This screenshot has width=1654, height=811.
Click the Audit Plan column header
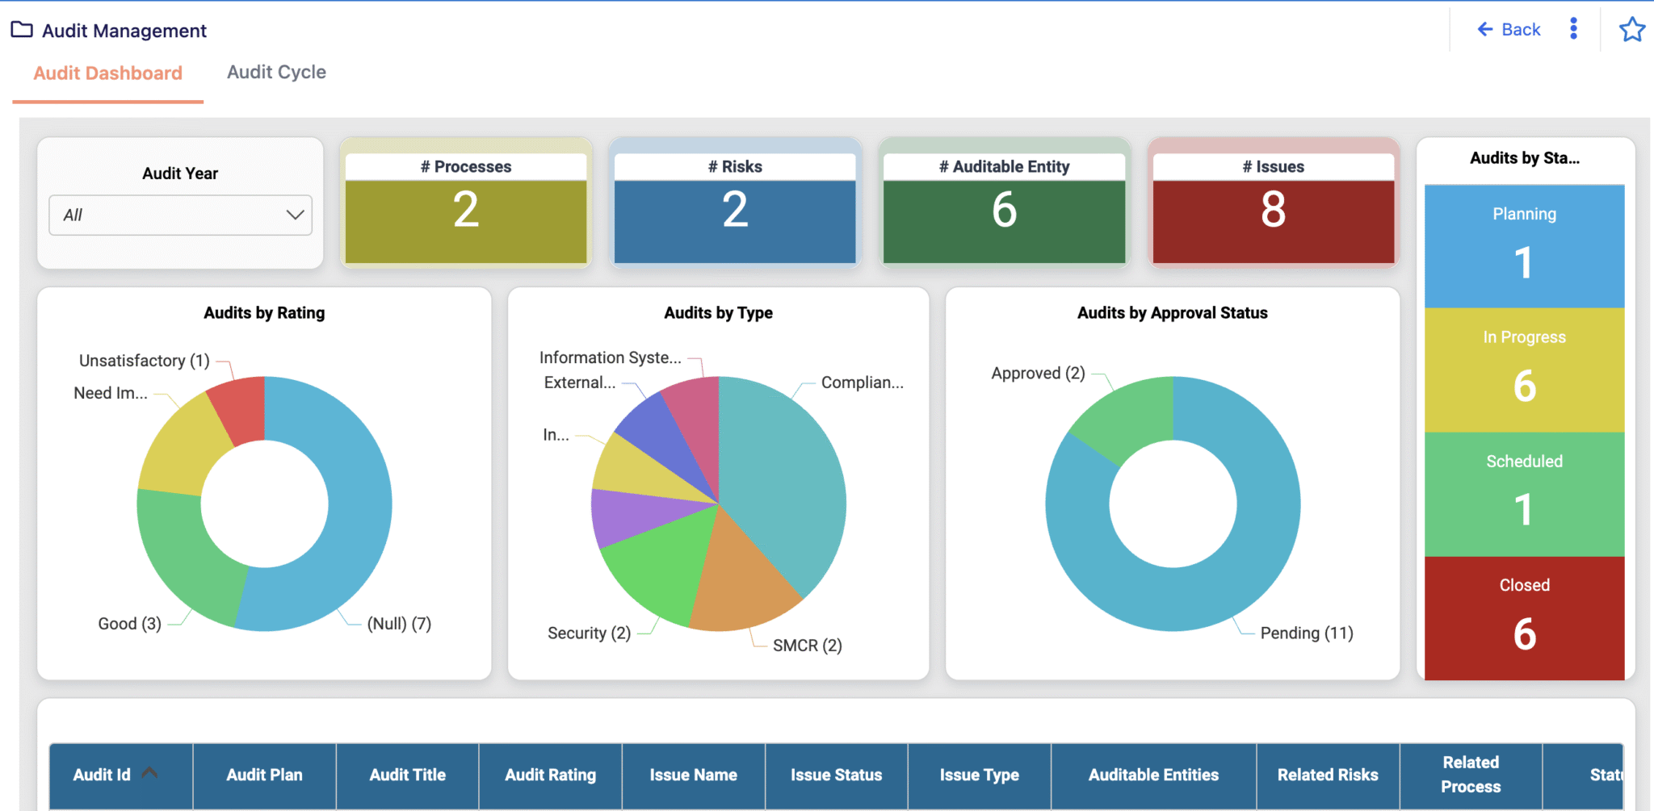click(264, 775)
